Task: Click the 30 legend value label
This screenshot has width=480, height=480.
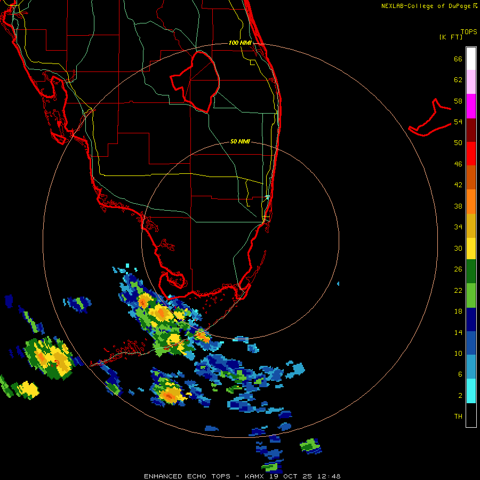Action: point(458,248)
